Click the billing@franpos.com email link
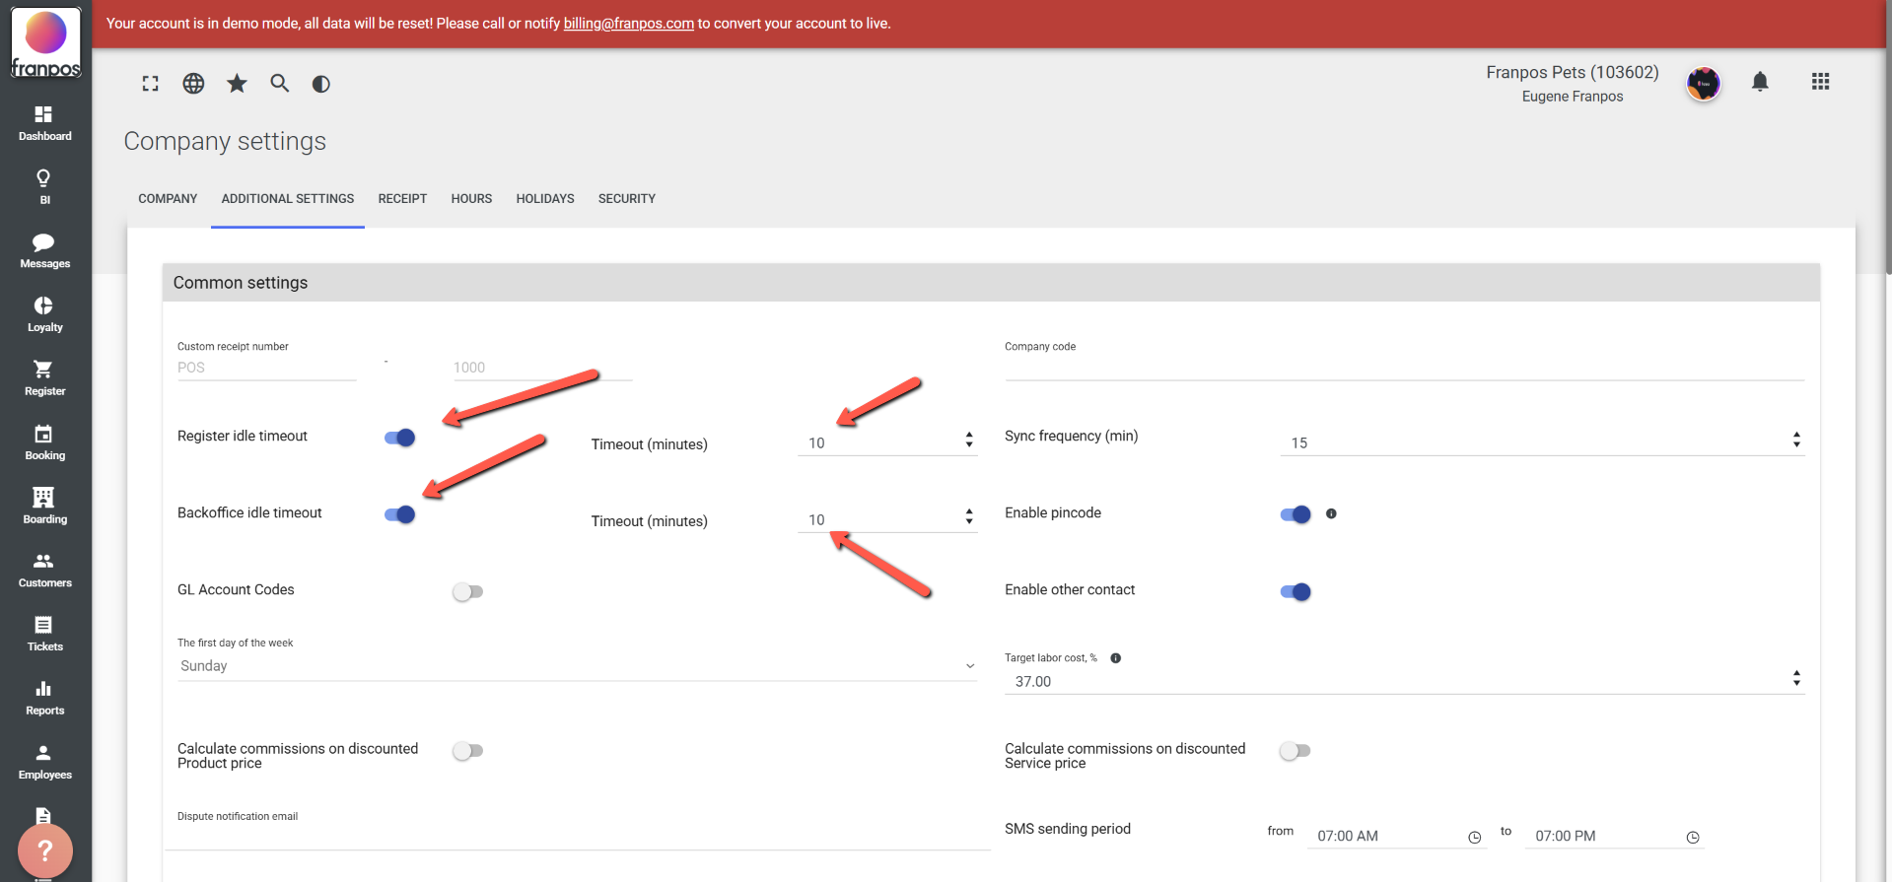This screenshot has width=1892, height=882. 628,24
